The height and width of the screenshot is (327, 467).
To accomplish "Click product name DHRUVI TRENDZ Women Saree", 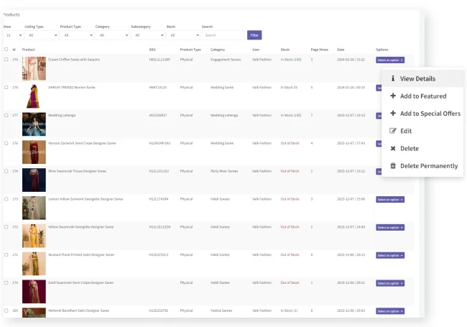I will coord(71,87).
